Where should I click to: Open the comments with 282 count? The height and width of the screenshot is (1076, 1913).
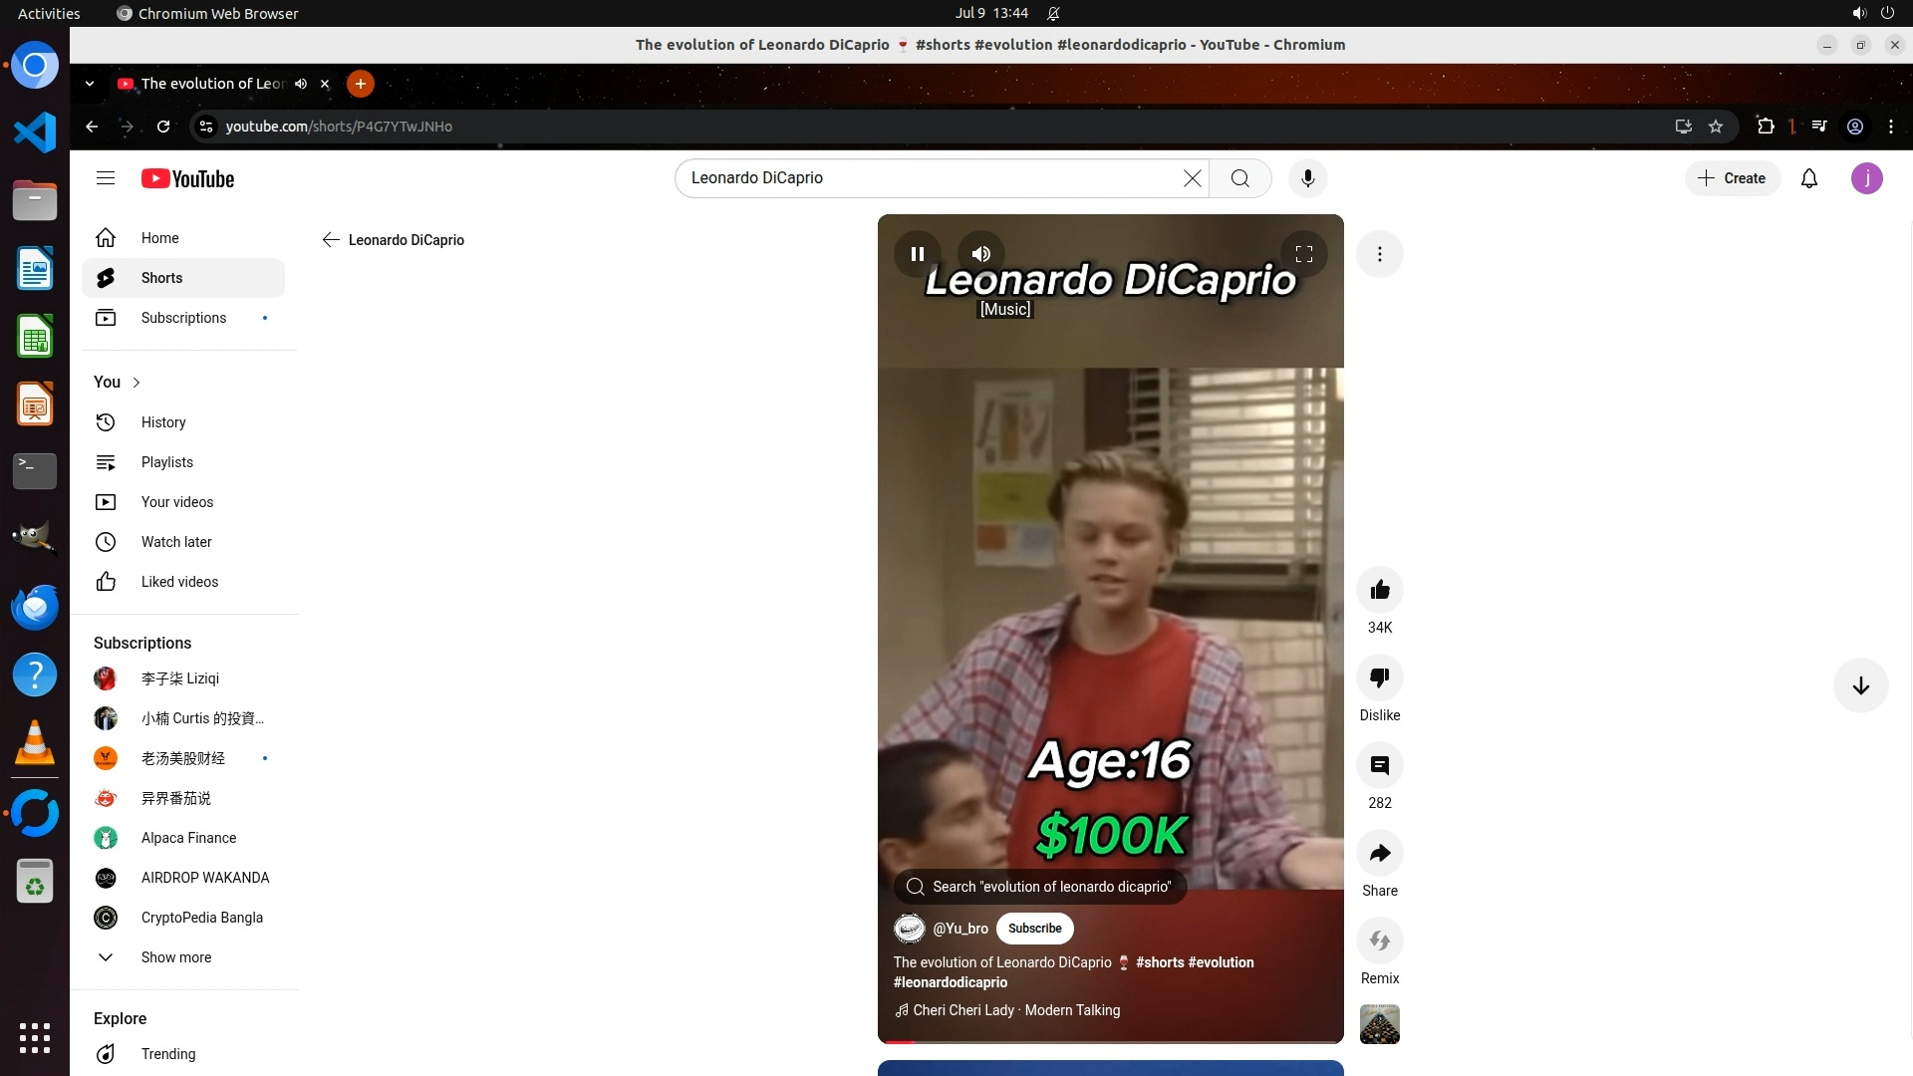[x=1380, y=766]
